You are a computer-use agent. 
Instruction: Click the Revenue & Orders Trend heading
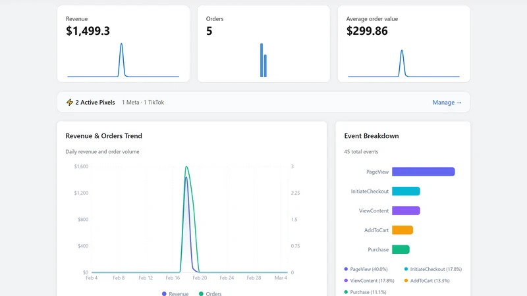click(x=103, y=136)
